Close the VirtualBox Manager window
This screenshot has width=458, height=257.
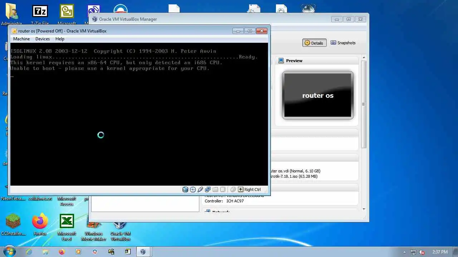360,19
